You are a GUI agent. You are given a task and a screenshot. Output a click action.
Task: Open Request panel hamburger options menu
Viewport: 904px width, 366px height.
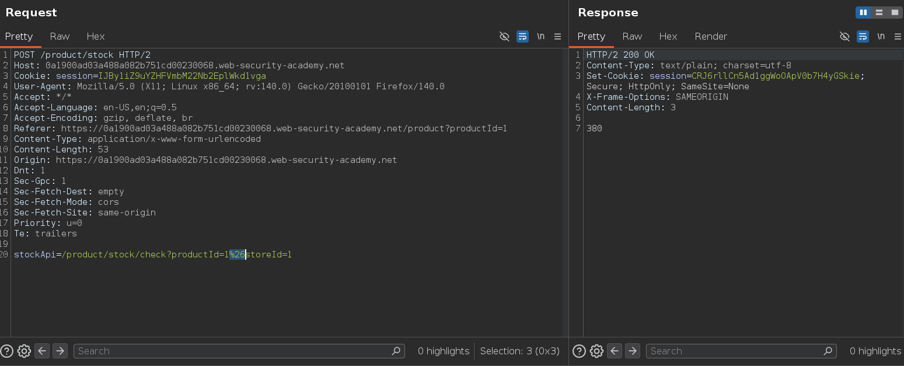coord(557,36)
